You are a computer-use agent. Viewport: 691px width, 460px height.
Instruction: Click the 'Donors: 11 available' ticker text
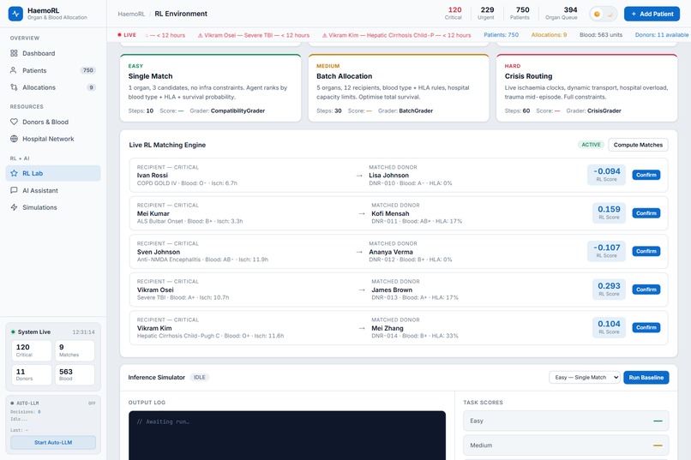coord(662,35)
